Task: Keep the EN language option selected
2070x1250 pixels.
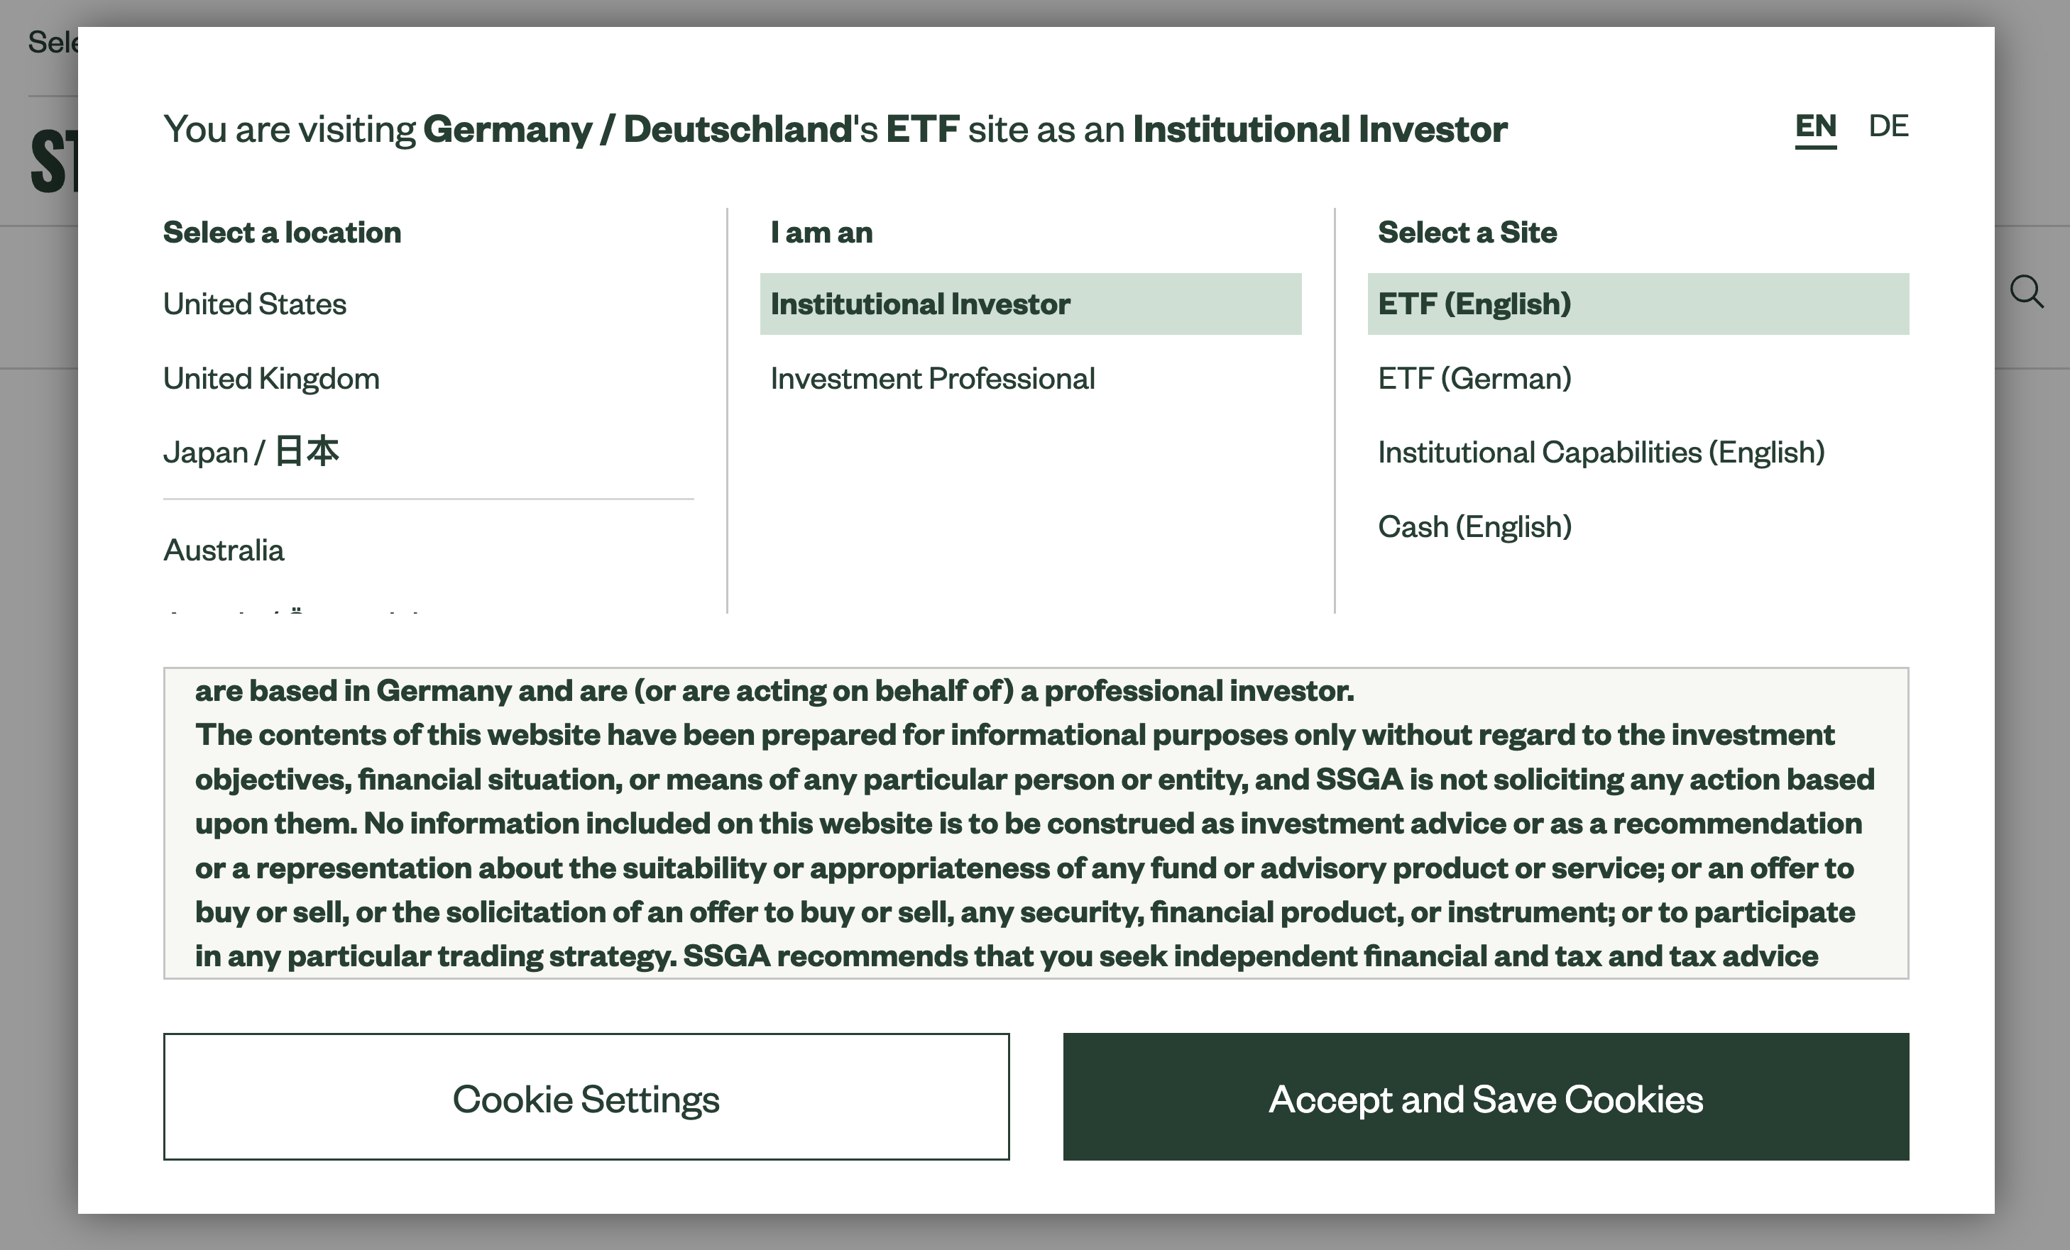Action: click(1815, 127)
